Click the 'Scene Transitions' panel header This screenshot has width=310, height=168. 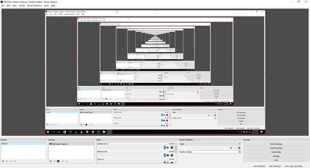click(x=186, y=140)
